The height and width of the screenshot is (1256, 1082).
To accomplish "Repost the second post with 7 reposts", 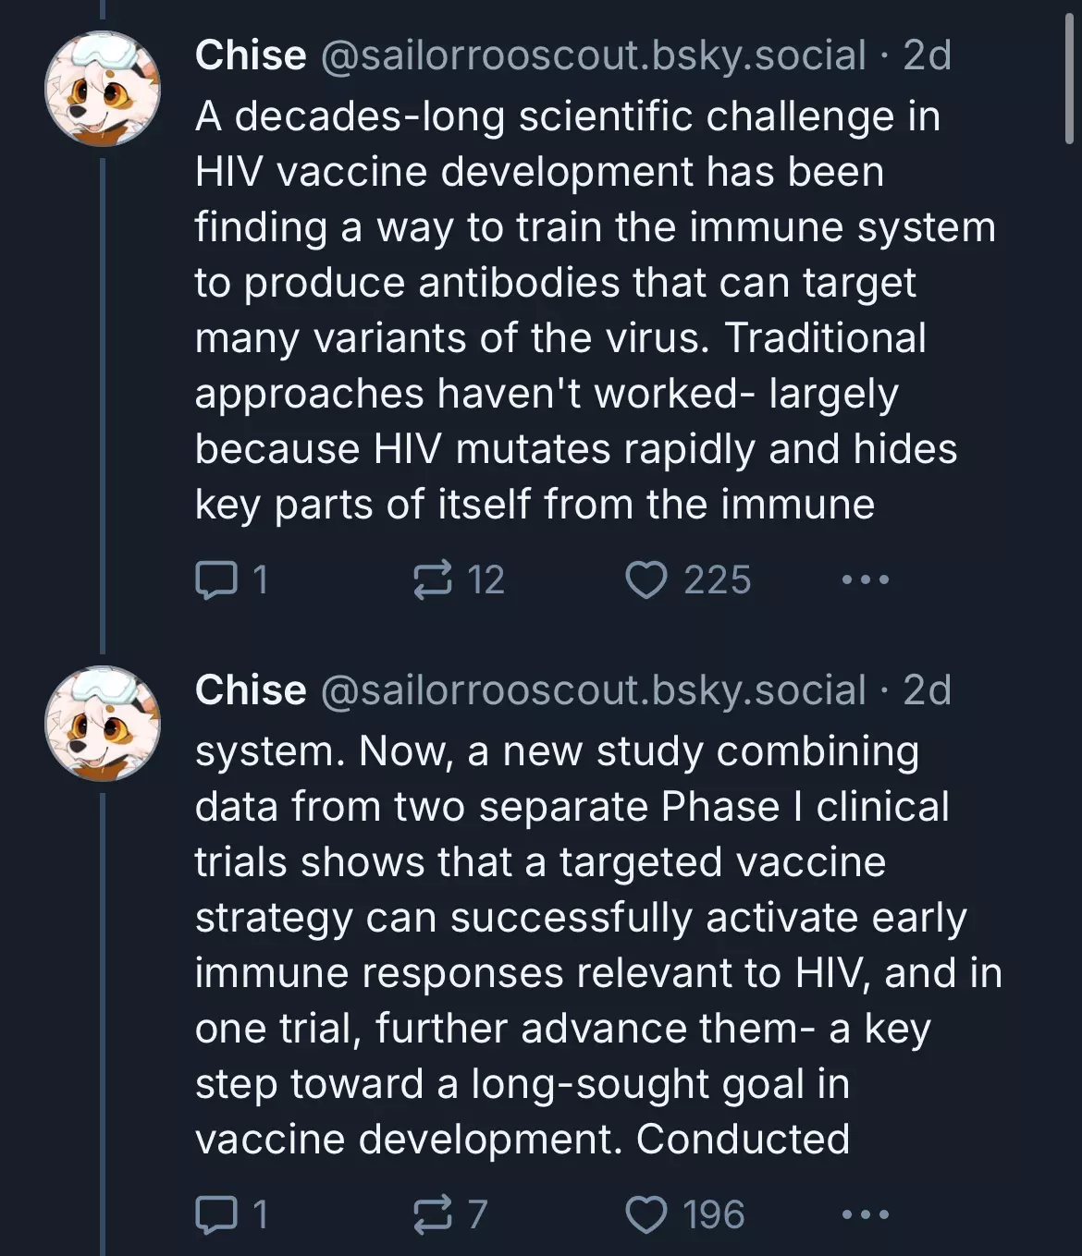I will 451,1214.
